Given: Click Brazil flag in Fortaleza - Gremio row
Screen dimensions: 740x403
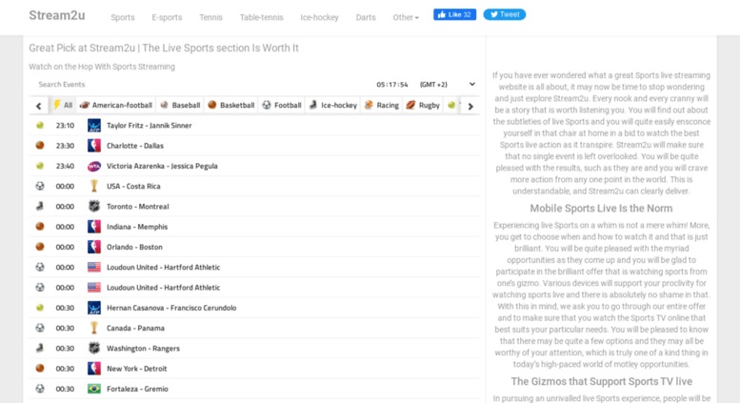Looking at the screenshot, I should point(94,390).
